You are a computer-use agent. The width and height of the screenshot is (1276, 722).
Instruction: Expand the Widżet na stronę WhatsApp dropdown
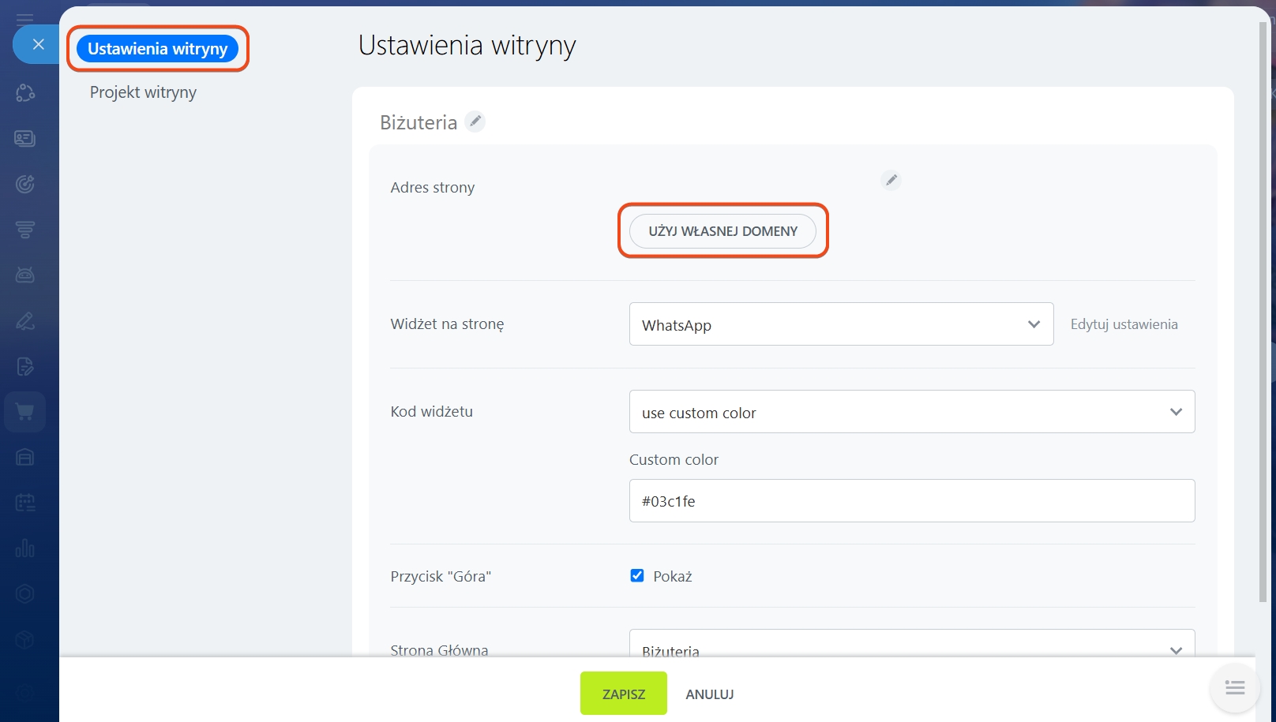(x=841, y=324)
